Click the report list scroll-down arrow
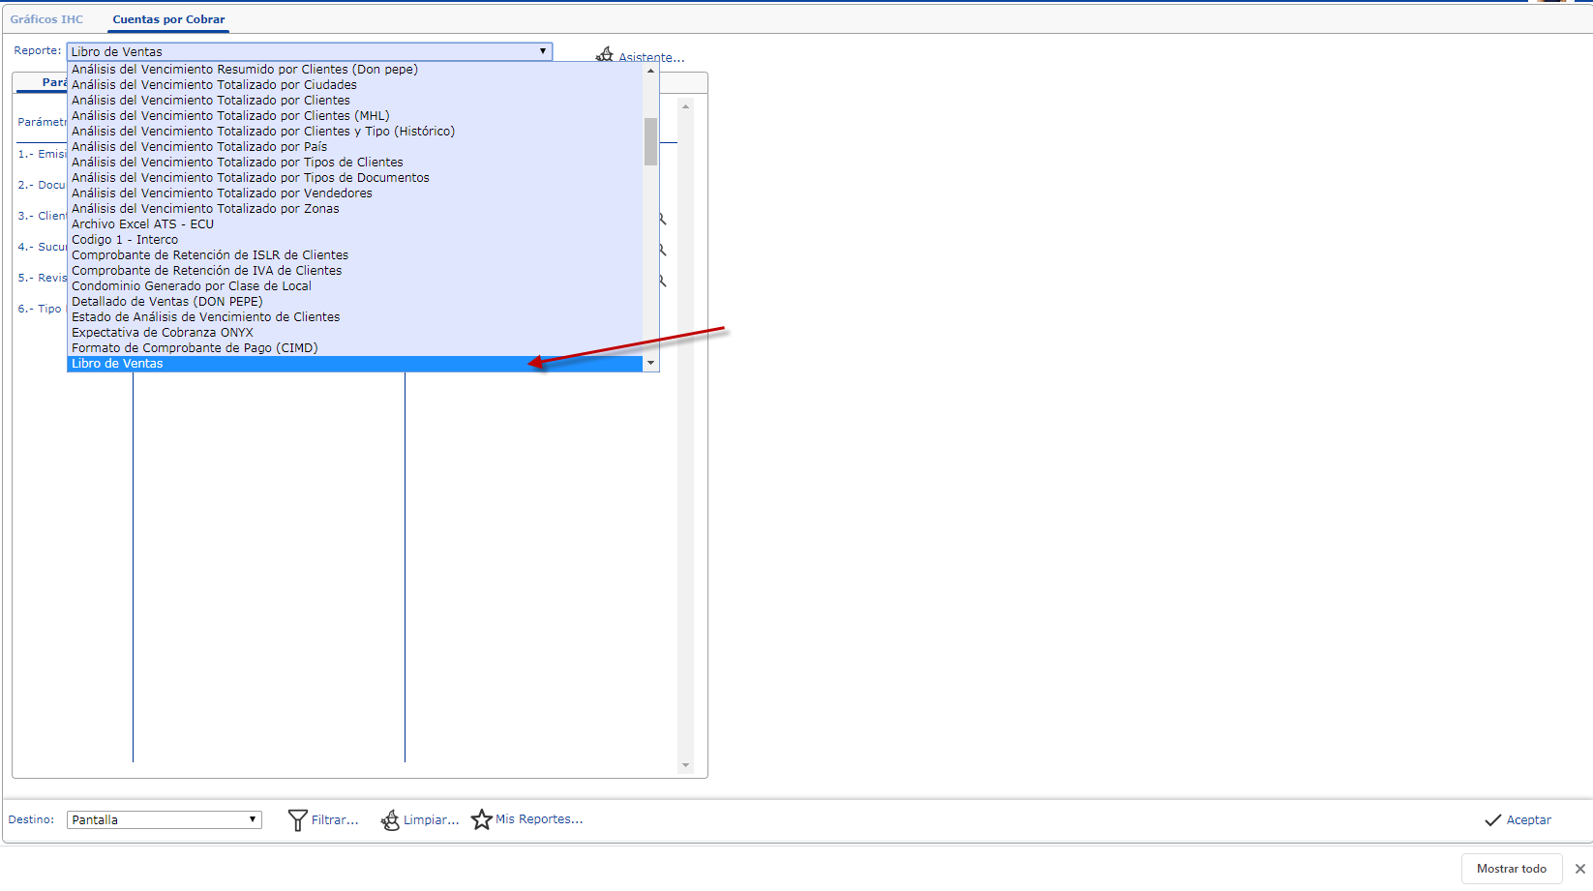This screenshot has height=891, width=1593. click(x=650, y=363)
